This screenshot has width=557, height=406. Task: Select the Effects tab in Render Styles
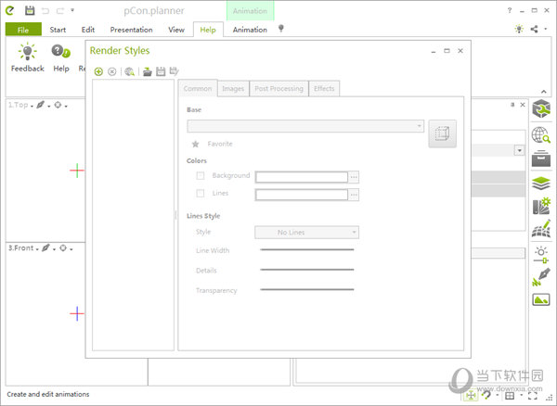pyautogui.click(x=324, y=89)
